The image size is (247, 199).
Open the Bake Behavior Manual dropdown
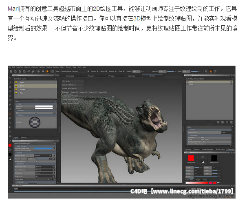tap(45, 170)
